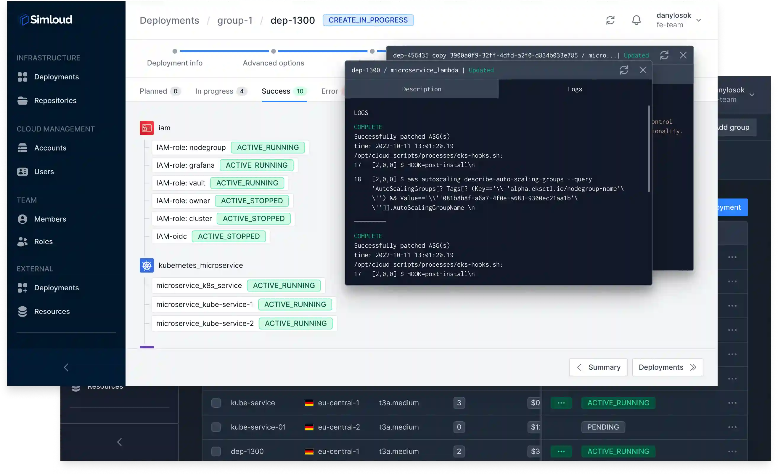Check the dep-1300 row checkbox
The image size is (778, 474).
tap(216, 451)
